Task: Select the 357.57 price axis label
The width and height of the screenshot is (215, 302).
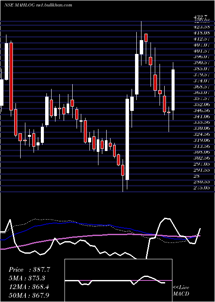Action: click(202, 98)
